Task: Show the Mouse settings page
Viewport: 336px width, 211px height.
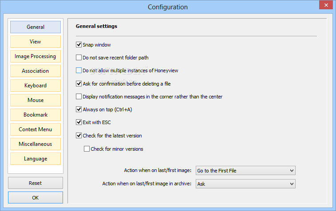Action: tap(36, 100)
